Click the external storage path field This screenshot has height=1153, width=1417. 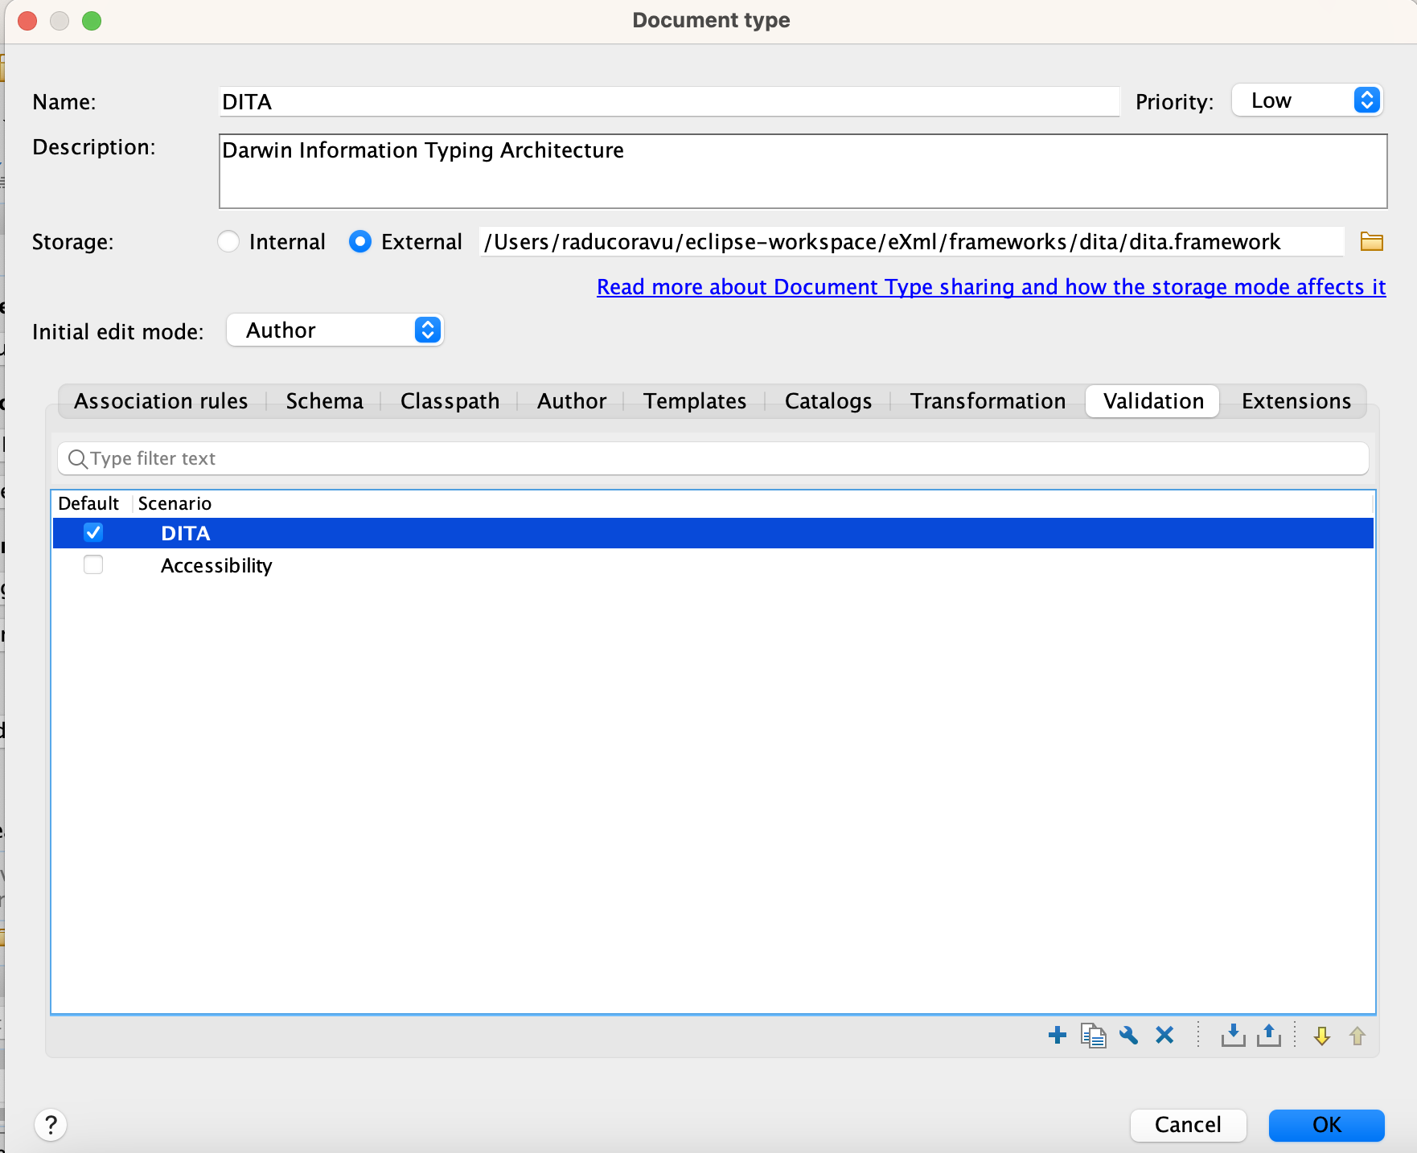tap(911, 241)
